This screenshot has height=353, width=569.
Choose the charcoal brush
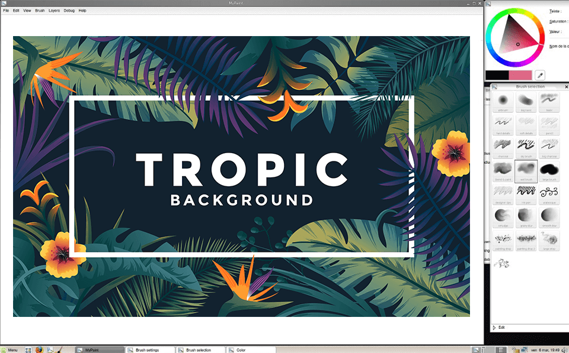(x=503, y=146)
